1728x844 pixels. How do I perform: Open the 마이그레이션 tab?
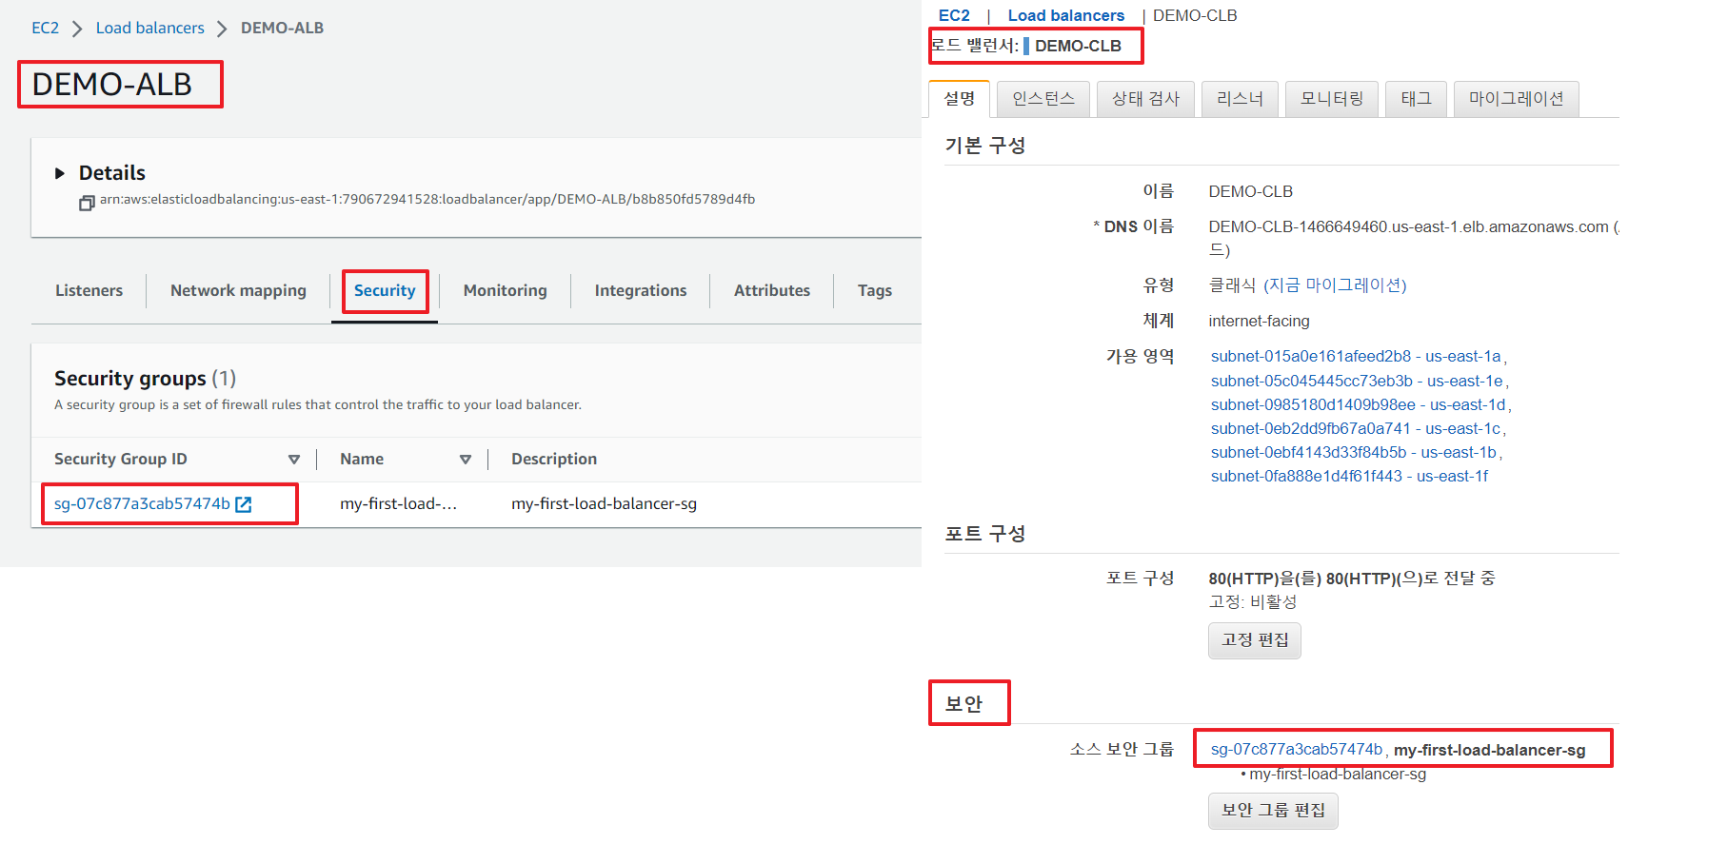pos(1517,99)
